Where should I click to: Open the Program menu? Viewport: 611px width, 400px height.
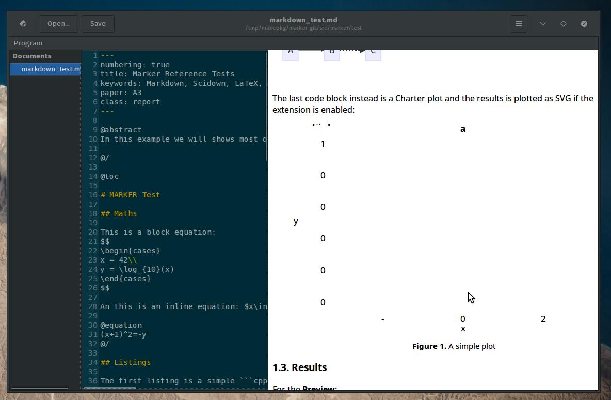tap(28, 43)
